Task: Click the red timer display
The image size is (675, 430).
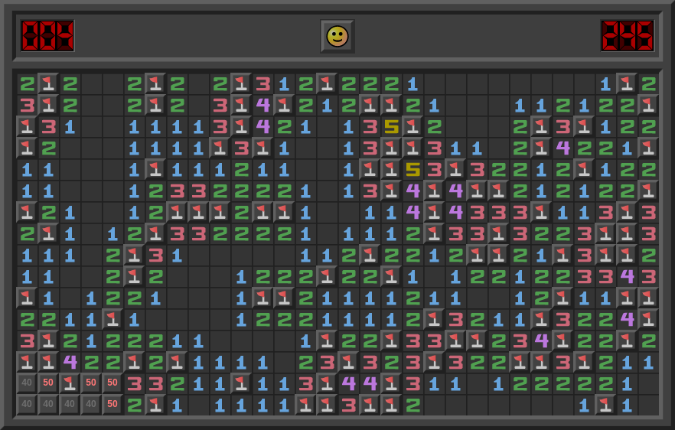Action: (x=627, y=36)
